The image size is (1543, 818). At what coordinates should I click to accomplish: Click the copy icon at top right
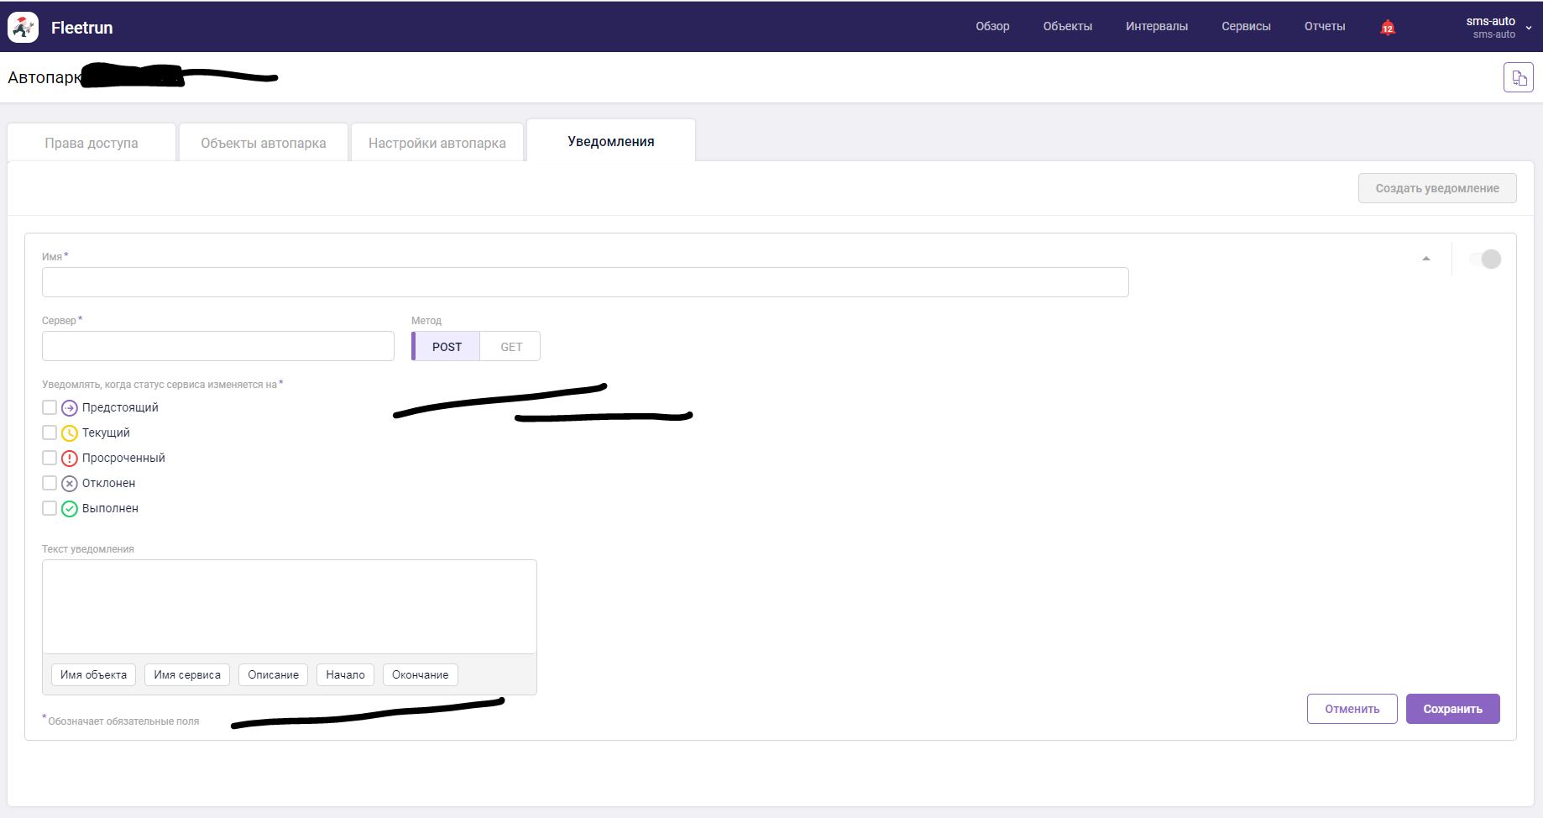(1518, 78)
